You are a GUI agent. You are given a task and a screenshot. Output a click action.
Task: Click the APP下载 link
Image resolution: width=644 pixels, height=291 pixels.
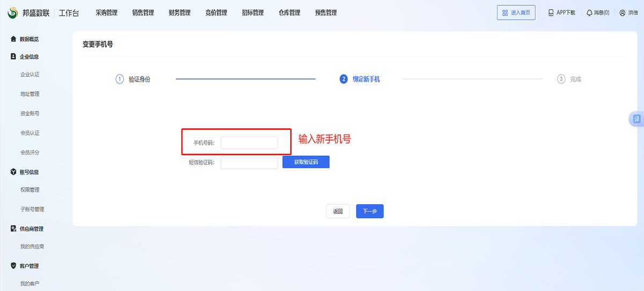point(566,13)
